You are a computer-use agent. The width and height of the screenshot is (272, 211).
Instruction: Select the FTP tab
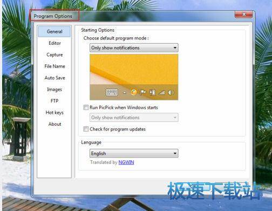click(x=55, y=101)
